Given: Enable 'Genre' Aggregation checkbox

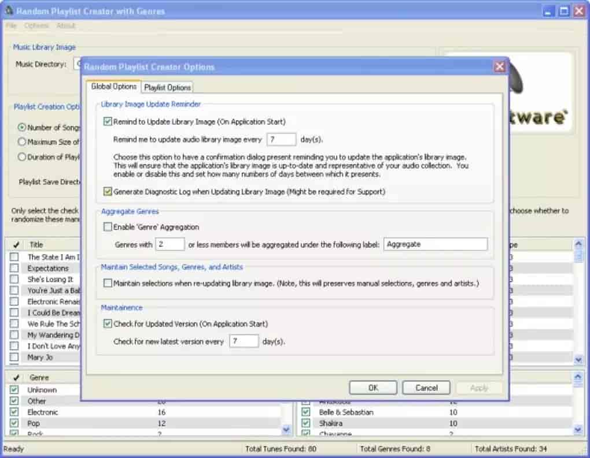Looking at the screenshot, I should pos(108,227).
